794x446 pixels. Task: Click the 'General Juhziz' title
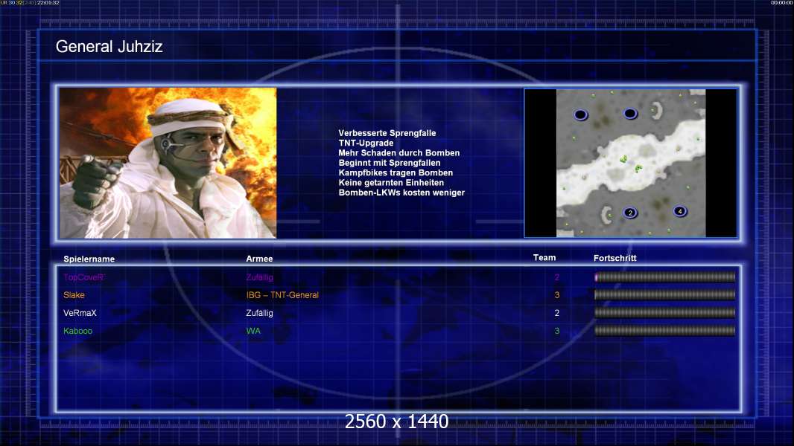coord(109,47)
